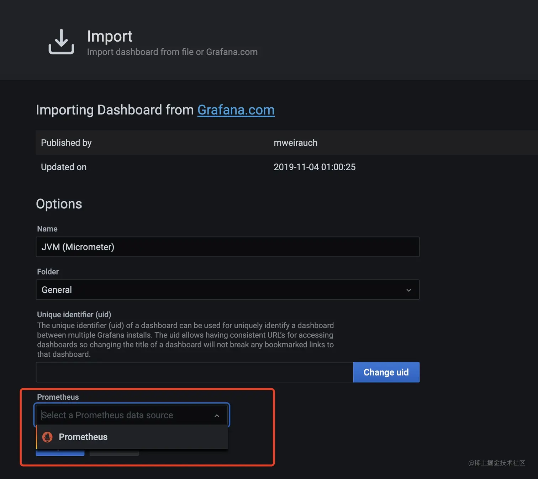Click the Prometheus flame icon

pos(47,437)
